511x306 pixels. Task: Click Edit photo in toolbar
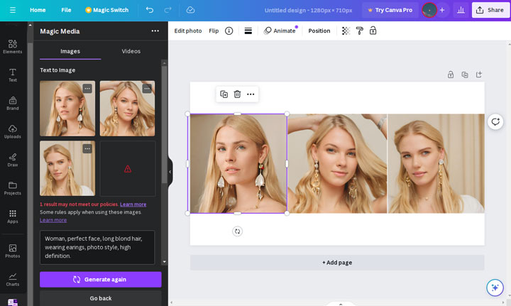[x=188, y=31]
